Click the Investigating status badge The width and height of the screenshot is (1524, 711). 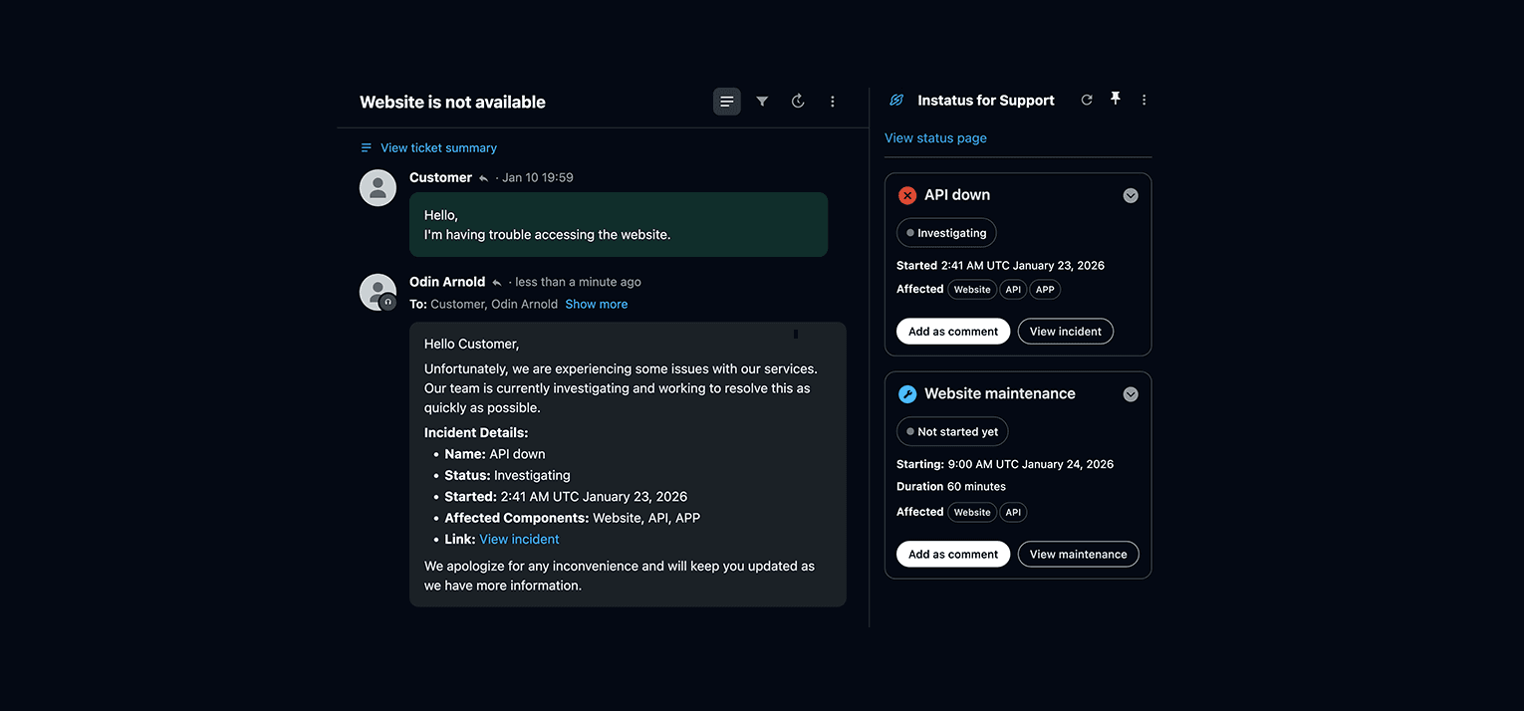click(x=946, y=233)
